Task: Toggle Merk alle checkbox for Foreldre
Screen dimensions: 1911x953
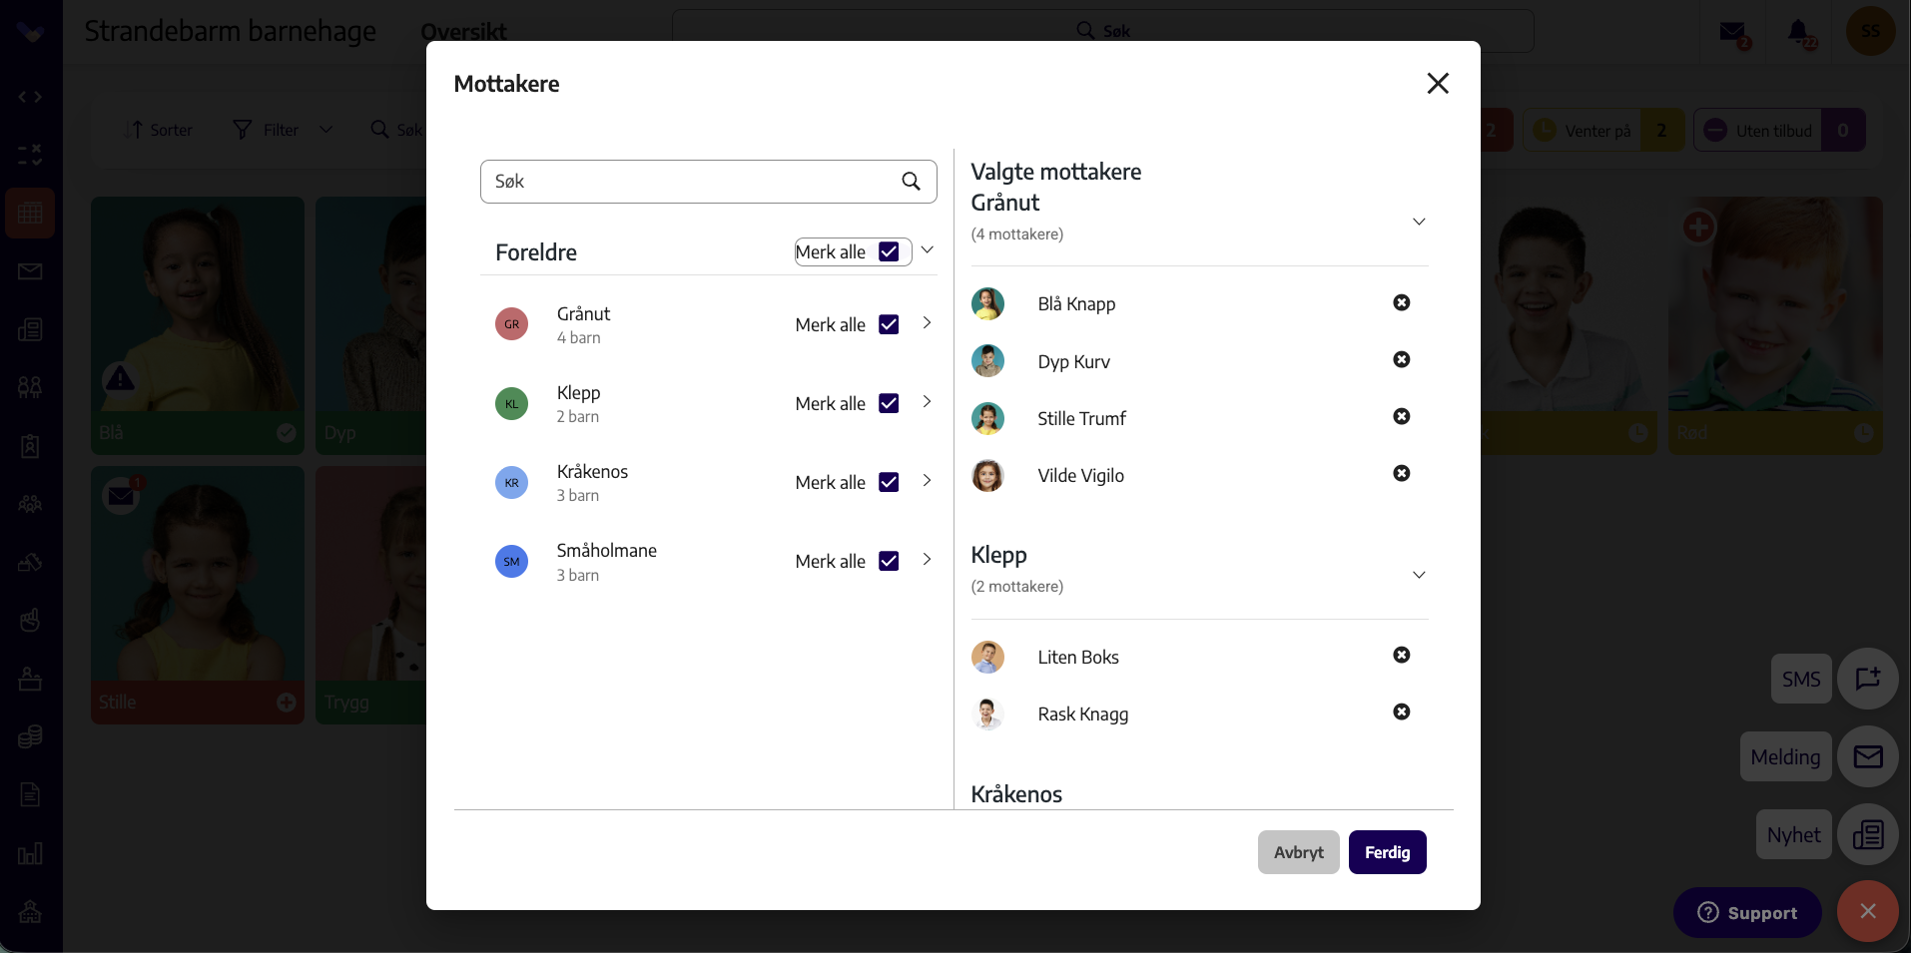Action: [889, 251]
